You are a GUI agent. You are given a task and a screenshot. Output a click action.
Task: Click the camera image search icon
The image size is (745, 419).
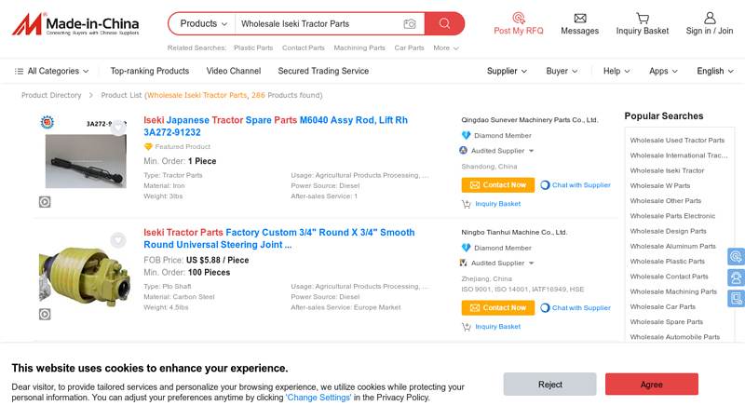click(x=410, y=23)
